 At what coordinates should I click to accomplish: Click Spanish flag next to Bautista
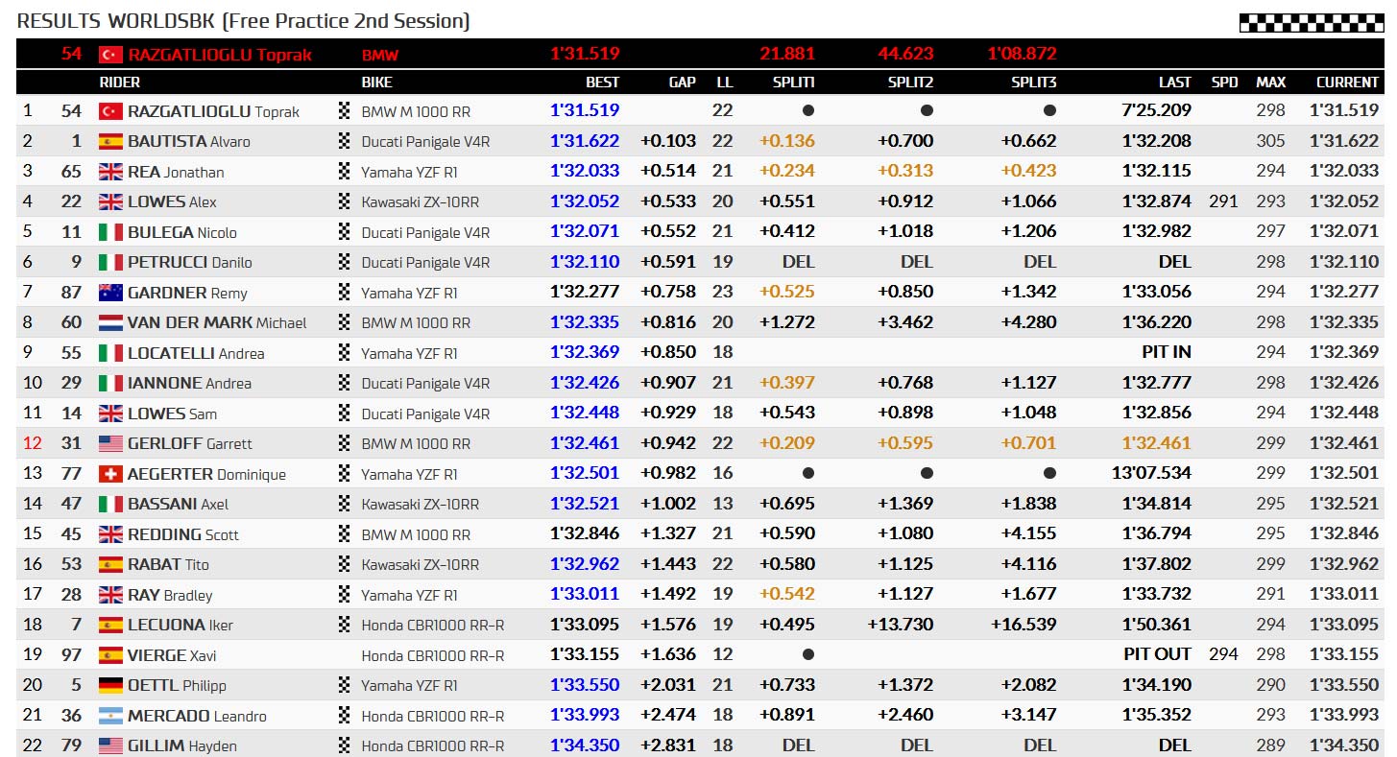coord(110,142)
